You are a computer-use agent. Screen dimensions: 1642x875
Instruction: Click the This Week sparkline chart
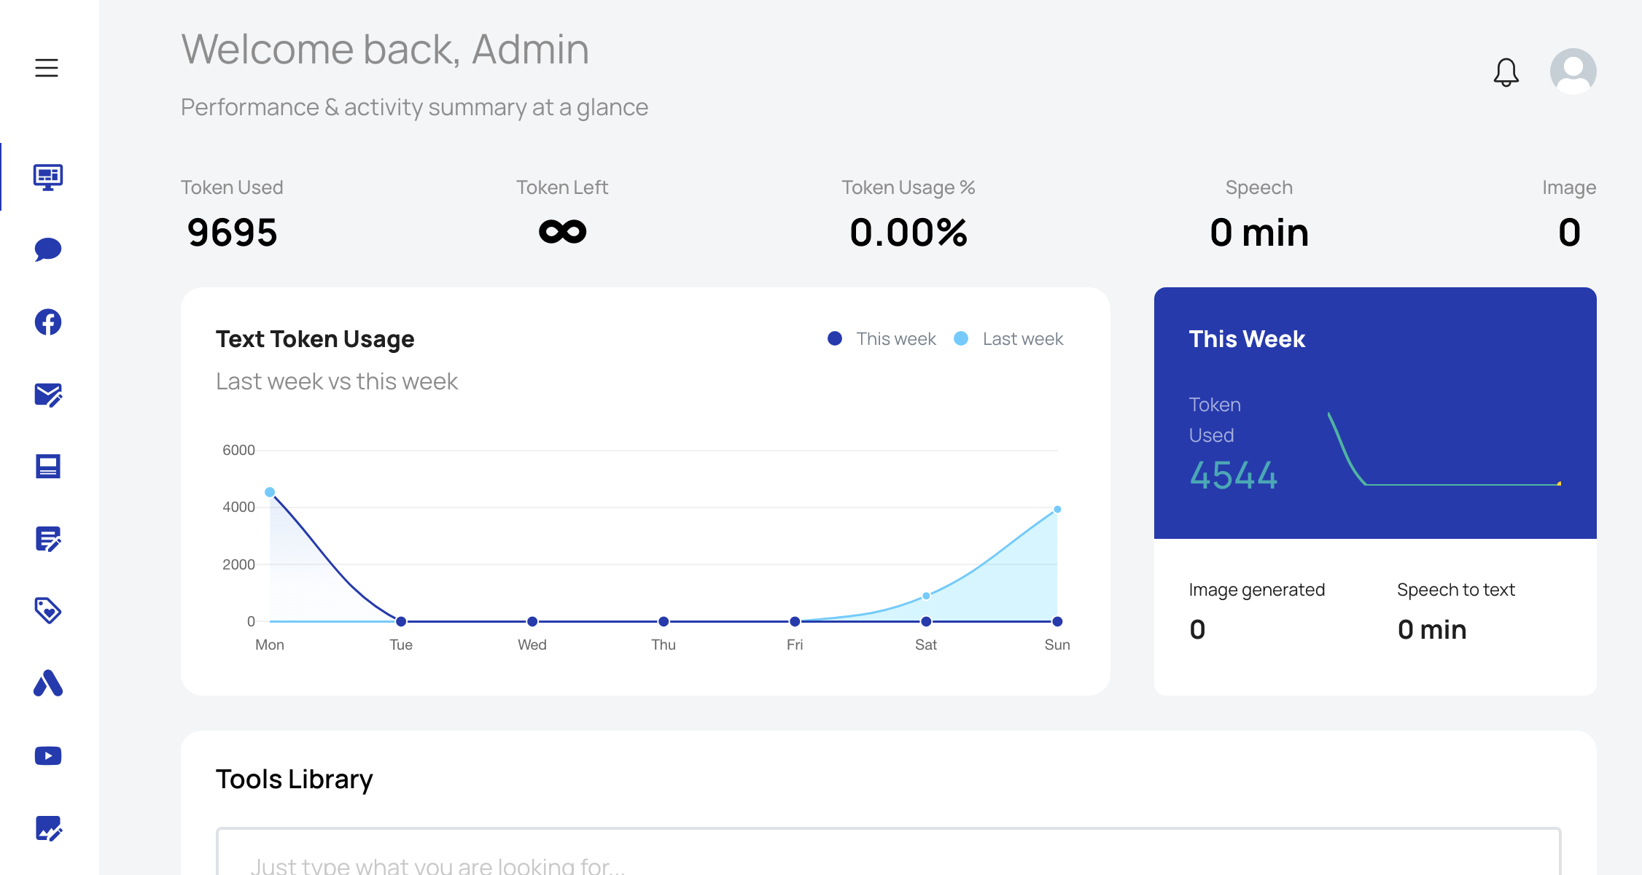coord(1444,449)
